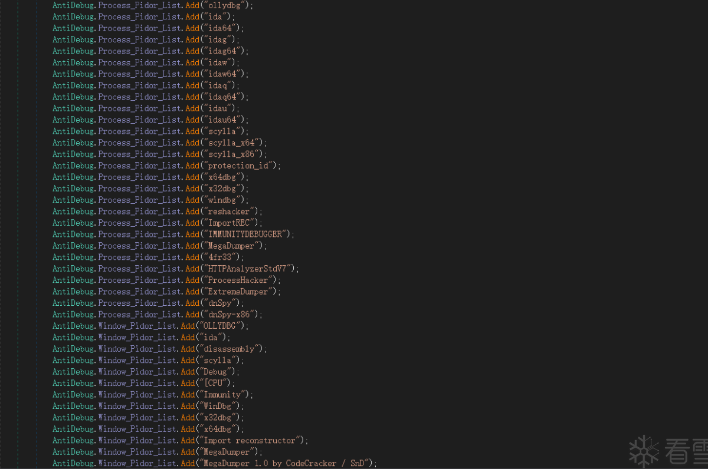Click Process_Pidor_List line adding "x64dbg"
708x469 pixels.
click(151, 177)
